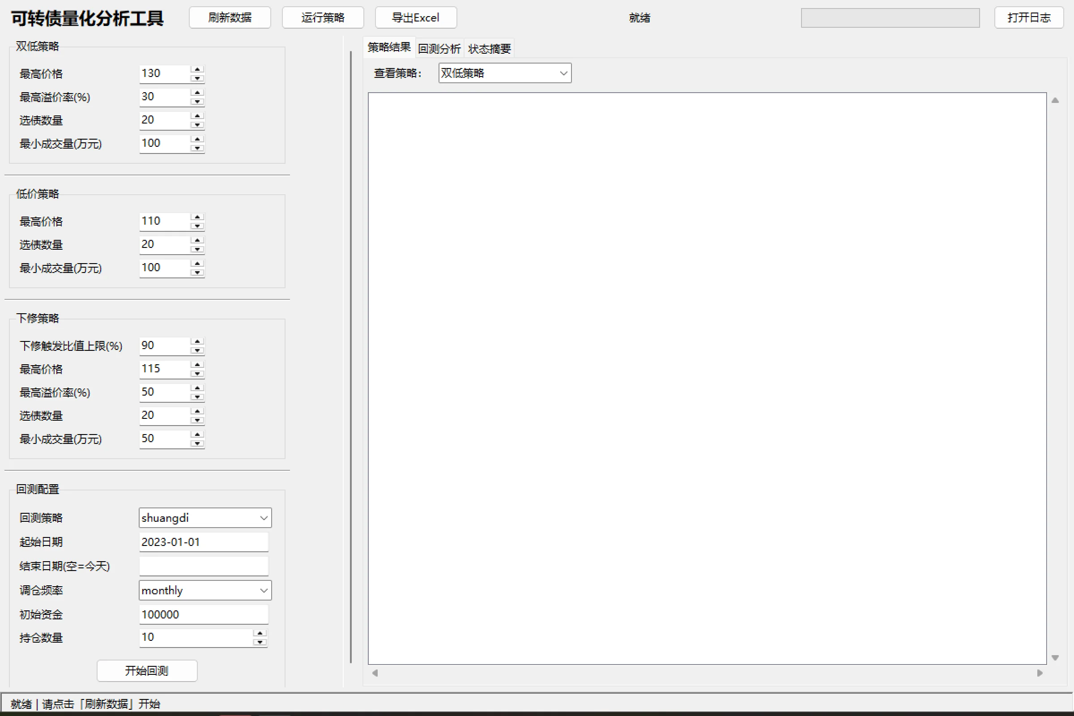1074x716 pixels.
Task: Increase 双低策略 最高溢价率 with up arrow
Action: (197, 92)
